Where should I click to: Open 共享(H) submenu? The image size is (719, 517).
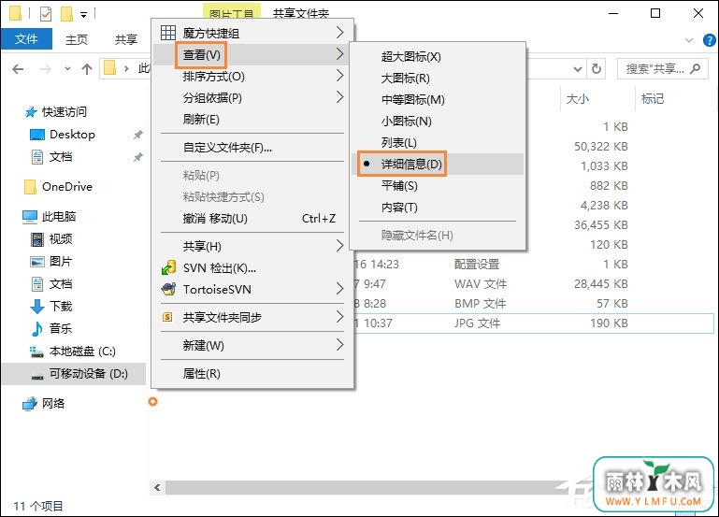pyautogui.click(x=252, y=247)
